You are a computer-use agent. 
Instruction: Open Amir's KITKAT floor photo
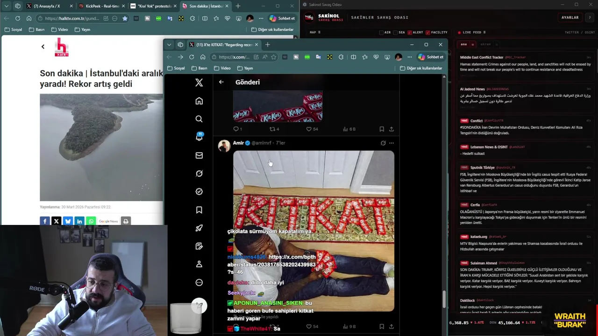point(313,231)
